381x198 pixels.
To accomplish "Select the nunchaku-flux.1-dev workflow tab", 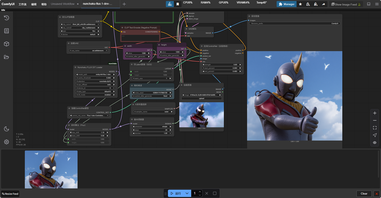I will (x=97, y=4).
